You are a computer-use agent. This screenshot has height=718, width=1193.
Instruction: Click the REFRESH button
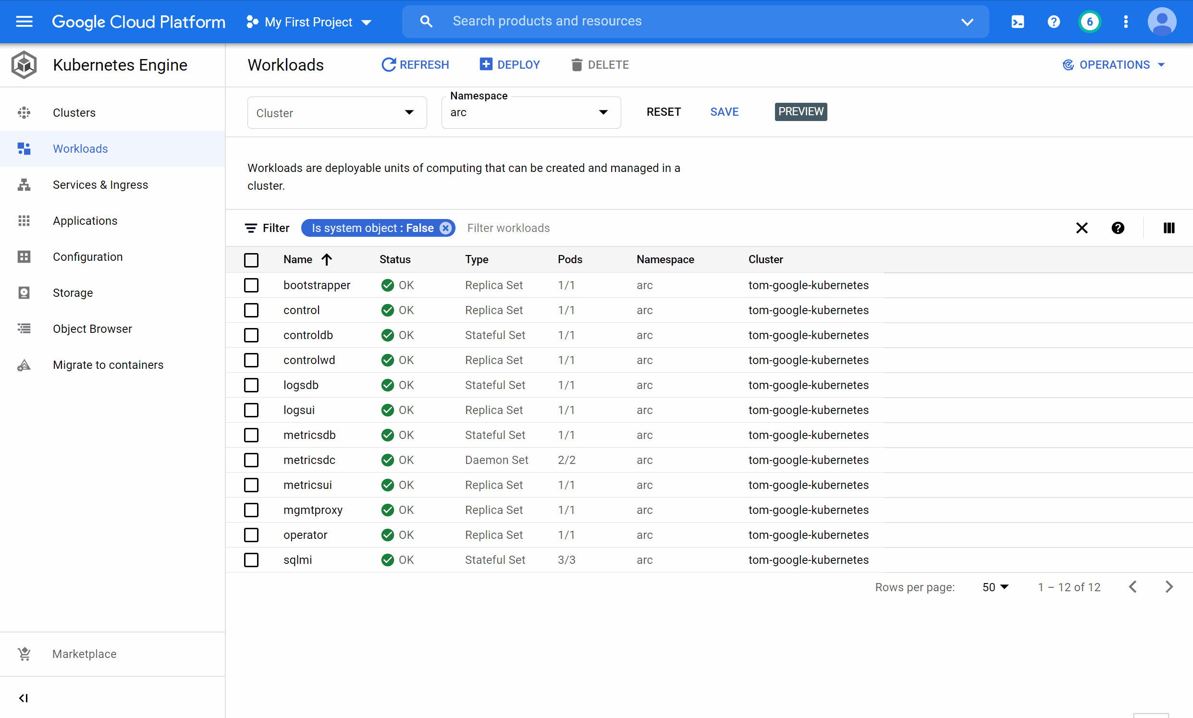415,65
